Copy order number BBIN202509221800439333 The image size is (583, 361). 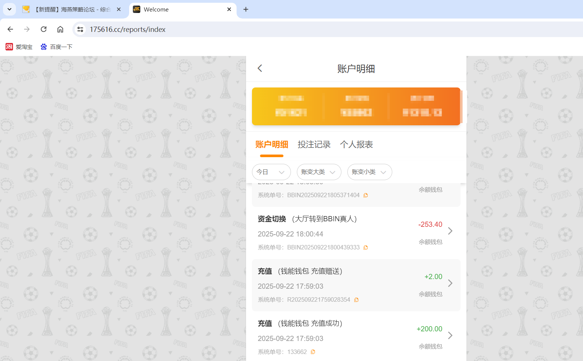point(366,248)
